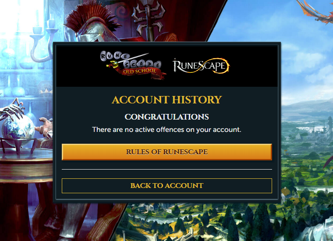Click the red Old School banner ribbon

tap(143, 73)
